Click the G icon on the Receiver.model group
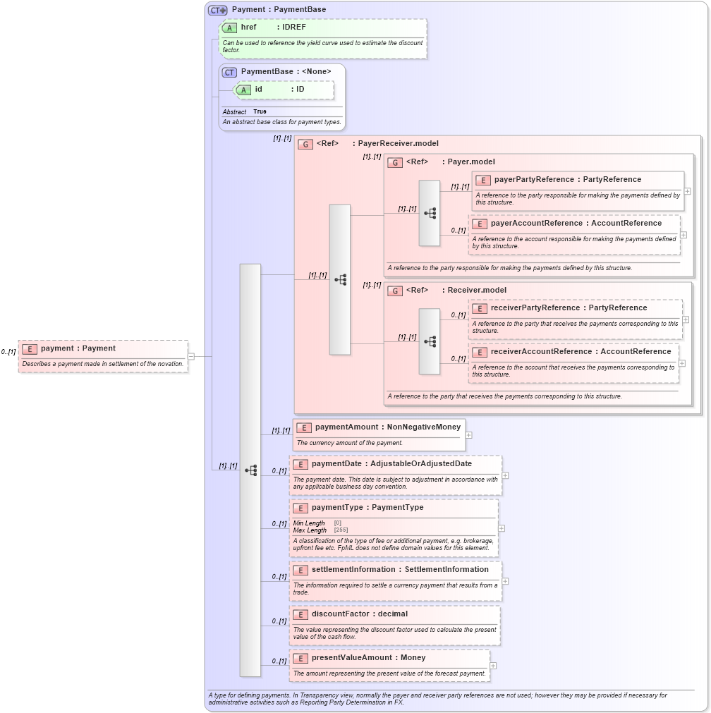 396,290
